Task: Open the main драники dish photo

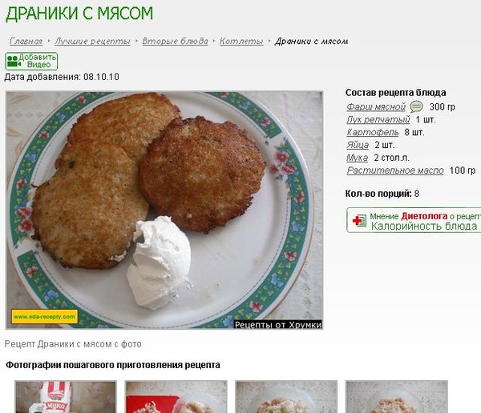Action: 164,210
